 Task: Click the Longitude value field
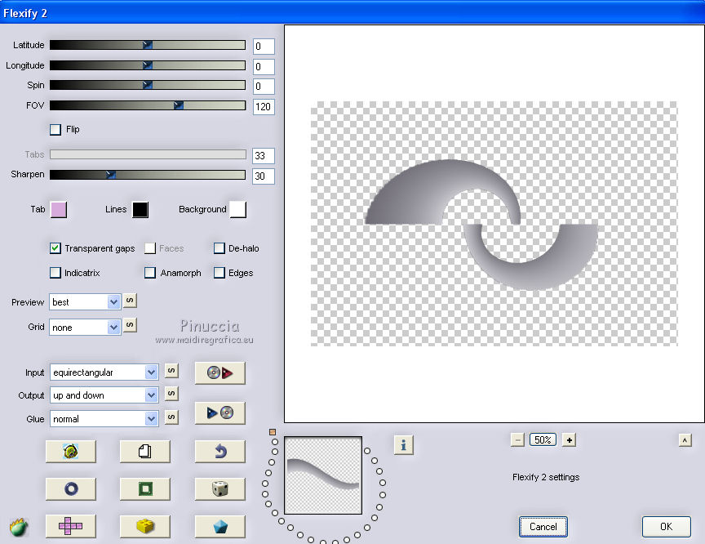pyautogui.click(x=264, y=67)
